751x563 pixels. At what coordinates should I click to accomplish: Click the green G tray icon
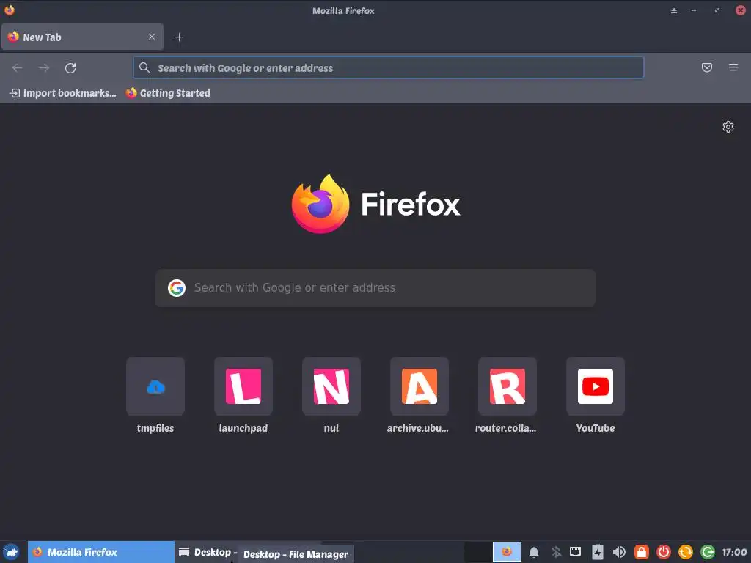click(708, 552)
